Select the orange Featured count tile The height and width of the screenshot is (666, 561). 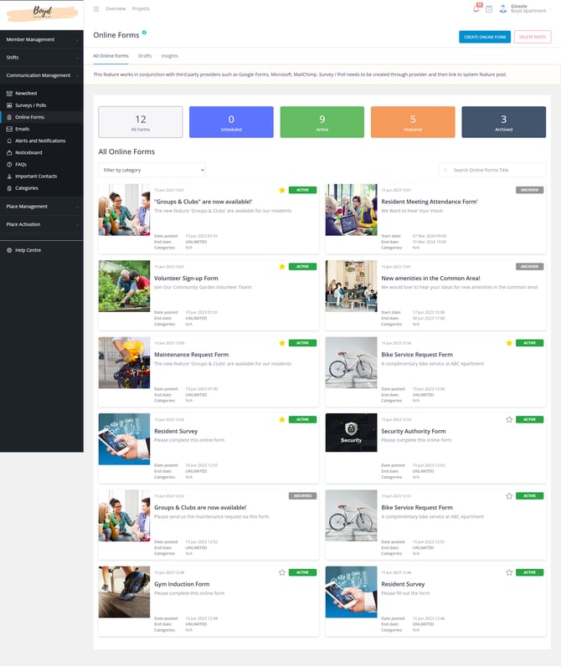pyautogui.click(x=413, y=122)
